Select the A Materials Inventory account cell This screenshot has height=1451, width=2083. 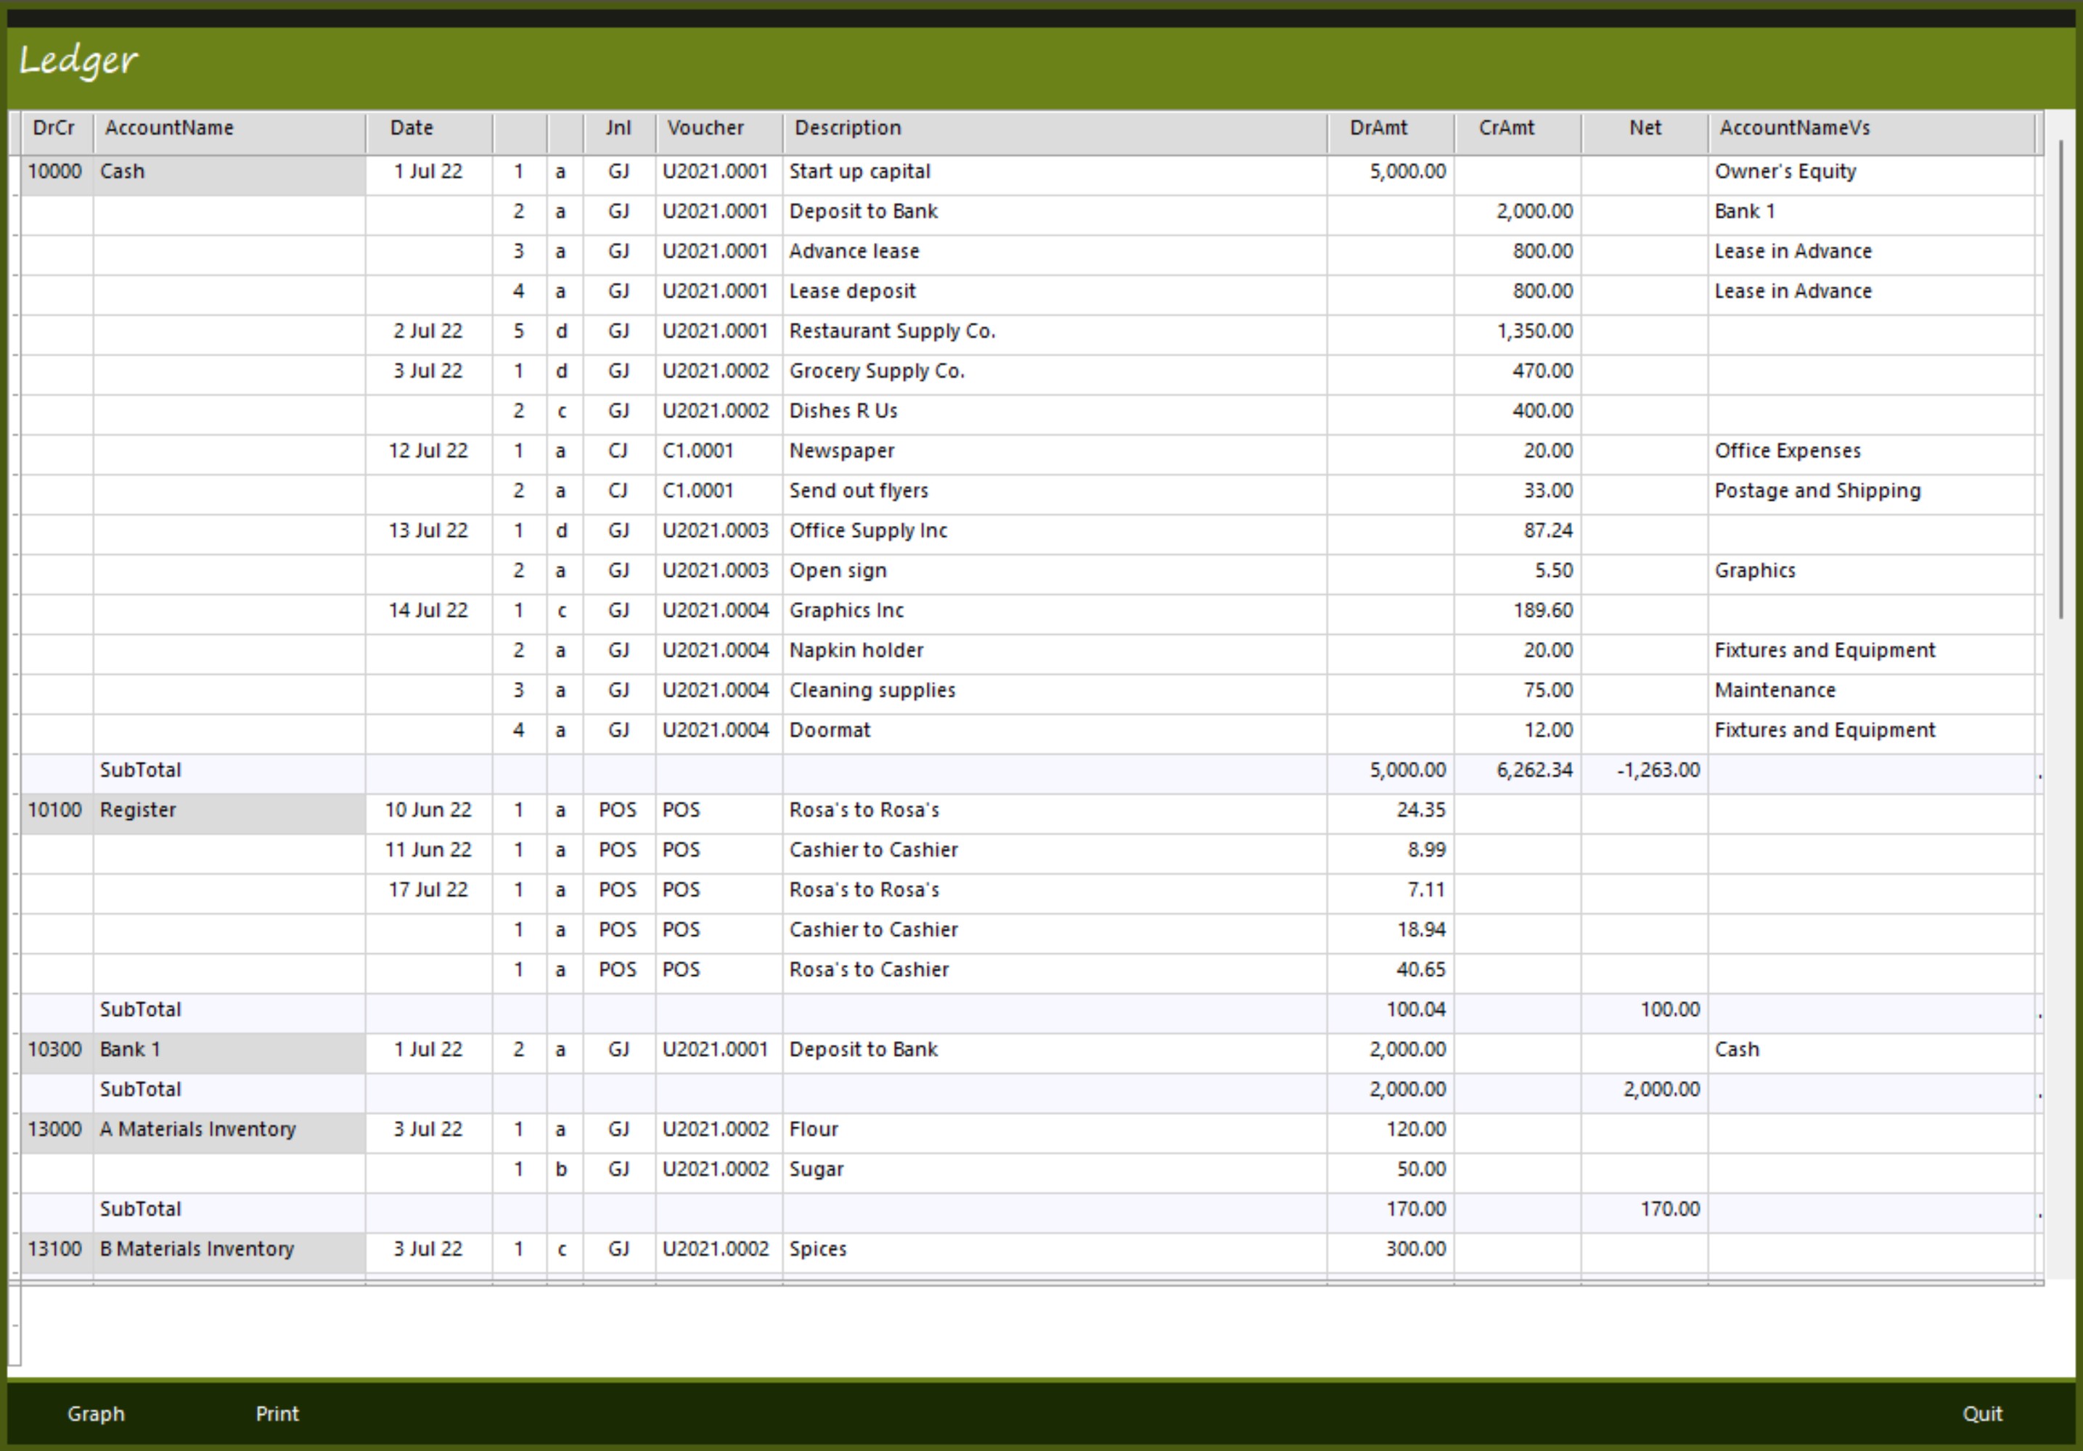pyautogui.click(x=197, y=1129)
